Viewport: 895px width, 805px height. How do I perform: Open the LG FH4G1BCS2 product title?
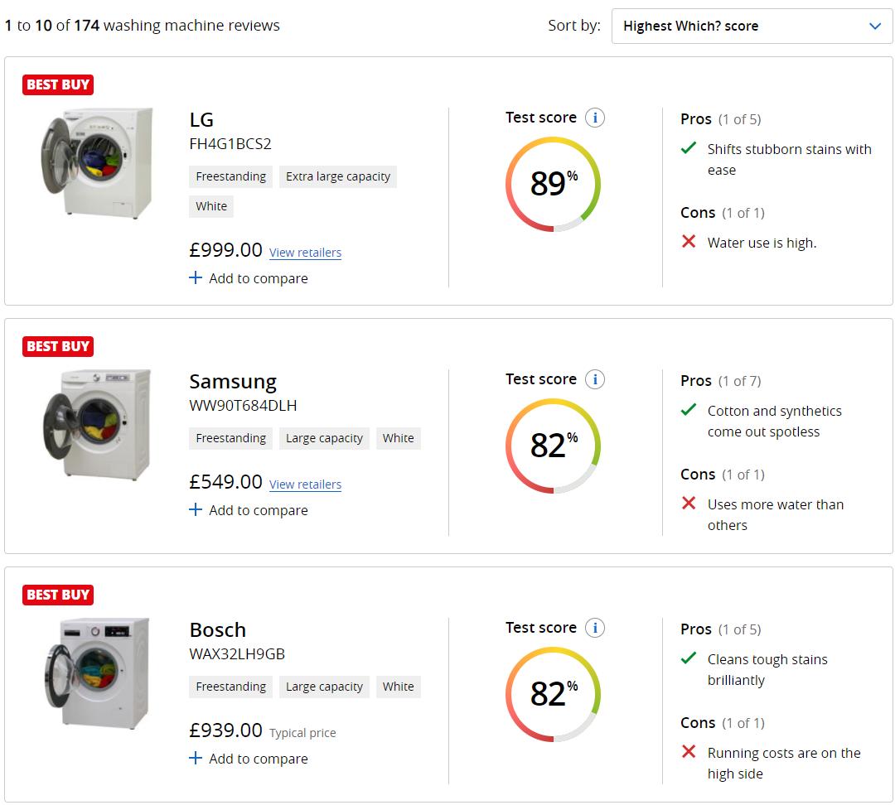[201, 120]
